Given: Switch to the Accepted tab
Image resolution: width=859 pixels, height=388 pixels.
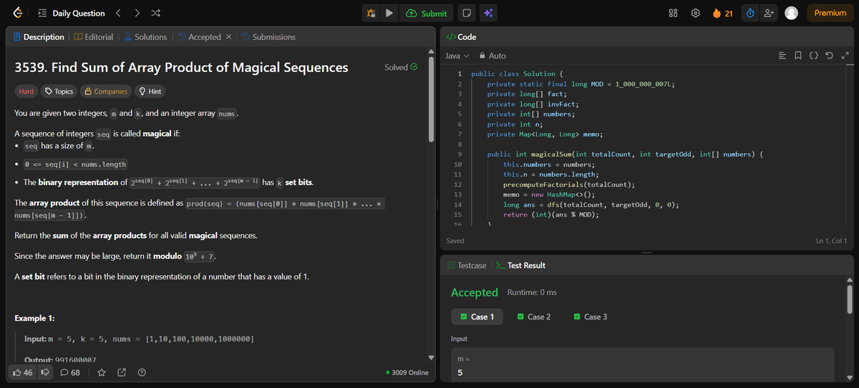Looking at the screenshot, I should click(x=200, y=37).
